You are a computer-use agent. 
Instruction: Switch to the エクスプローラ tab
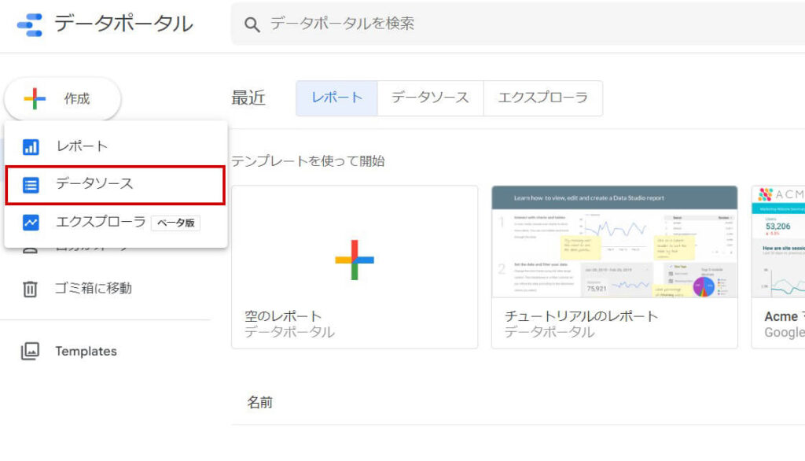pos(542,98)
